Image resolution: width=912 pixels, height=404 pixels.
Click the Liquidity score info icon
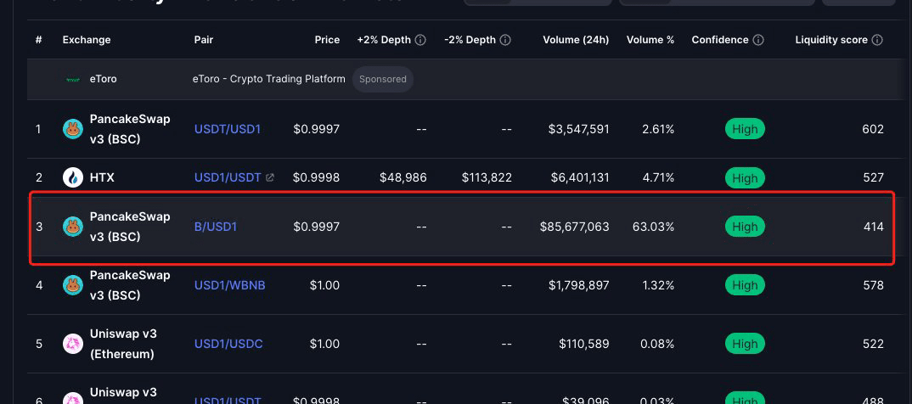(878, 40)
